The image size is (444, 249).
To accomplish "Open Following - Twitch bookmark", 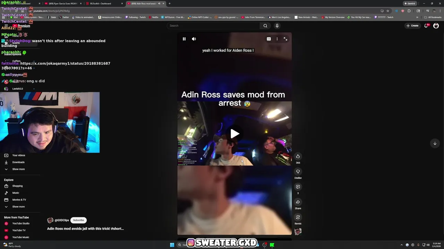I will tap(136, 17).
